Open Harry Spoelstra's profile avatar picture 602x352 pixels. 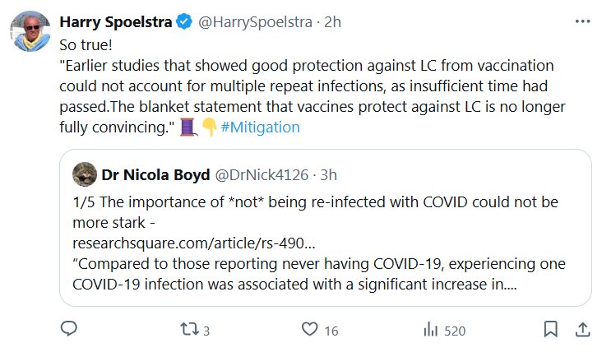click(31, 34)
